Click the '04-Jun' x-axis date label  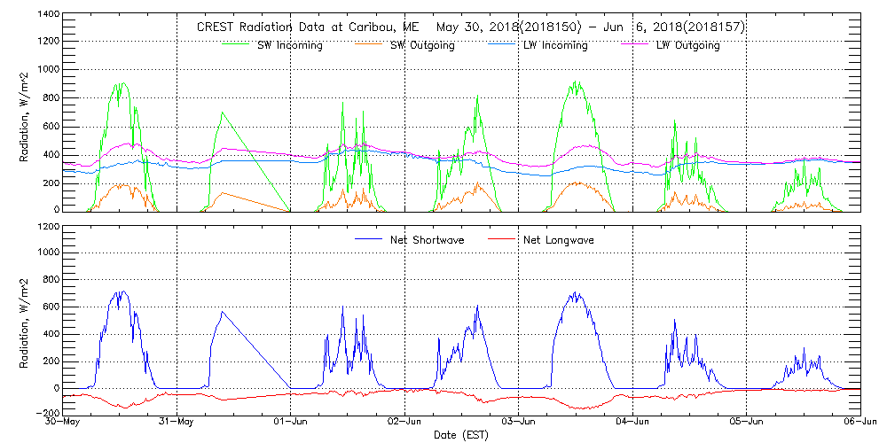tap(632, 424)
